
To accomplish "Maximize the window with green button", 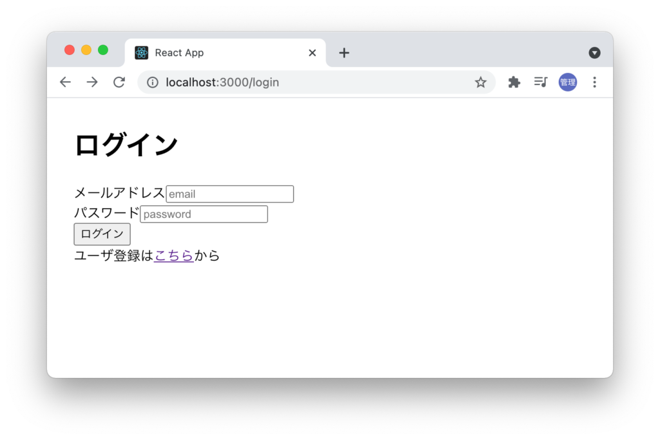I will pos(103,50).
